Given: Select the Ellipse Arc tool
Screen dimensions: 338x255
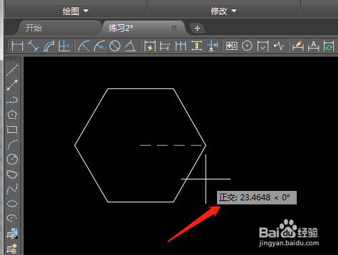Looking at the screenshot, I should pos(12,219).
